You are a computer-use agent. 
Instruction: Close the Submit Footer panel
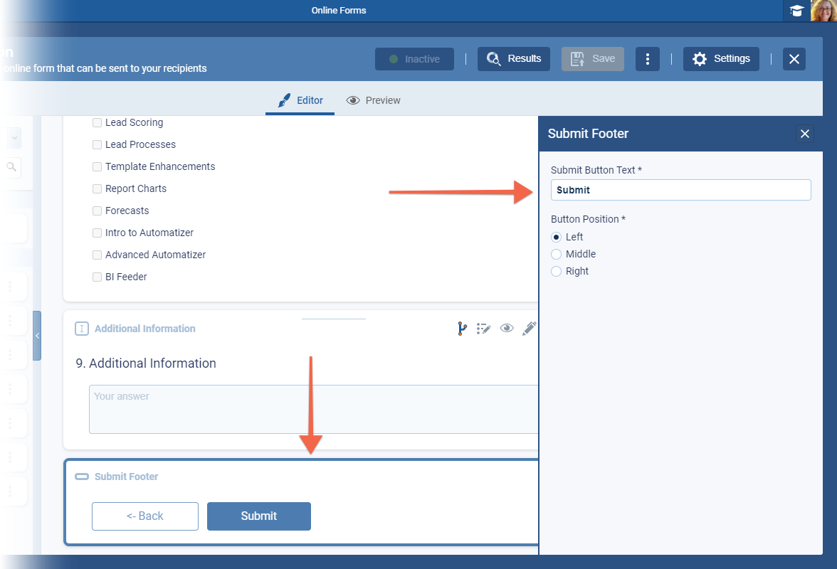(x=805, y=134)
